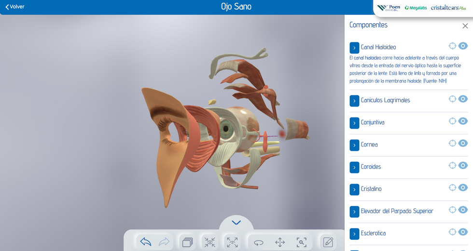Image resolution: width=473 pixels, height=251 pixels.
Task: Click the Ojo Sano title
Action: point(236,7)
